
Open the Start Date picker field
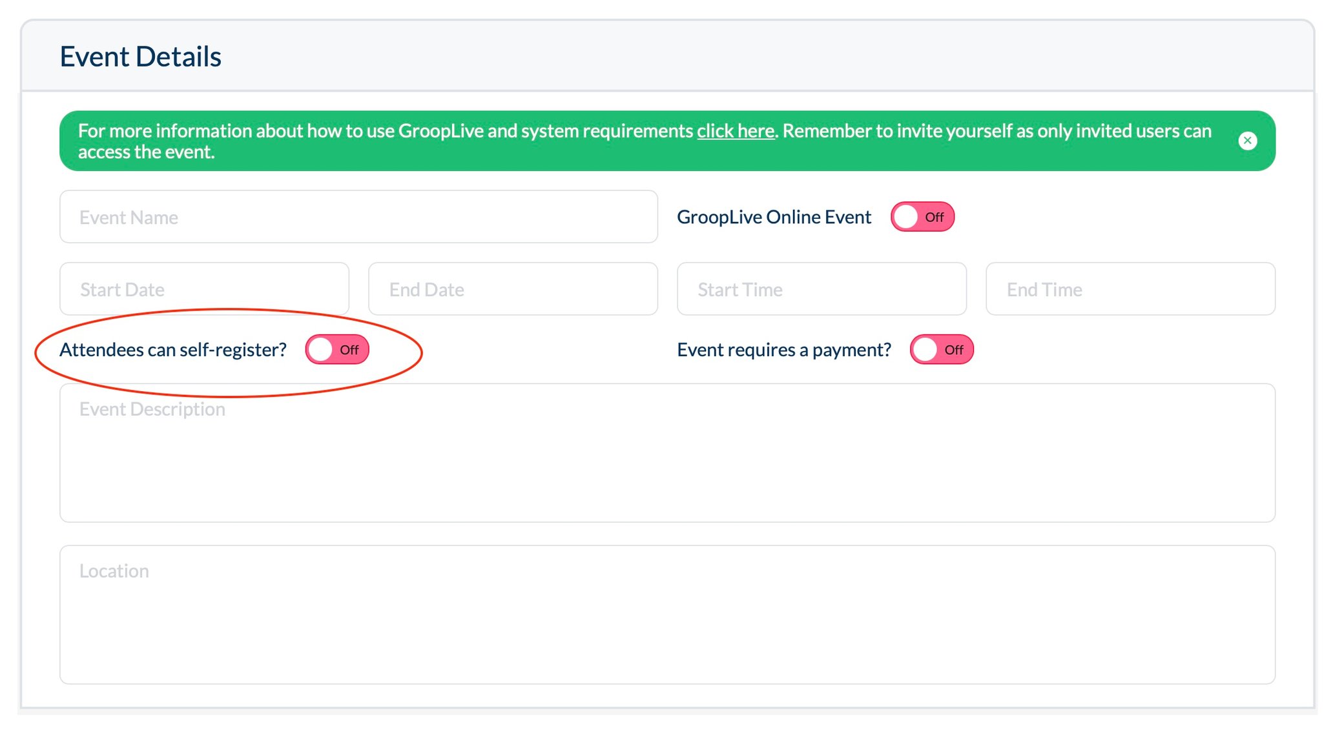[x=204, y=289]
